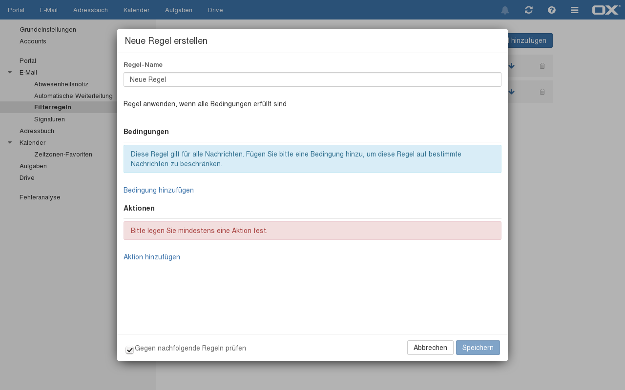The image size is (625, 390).
Task: Collapse the E-Mail settings tree node
Action: point(10,73)
